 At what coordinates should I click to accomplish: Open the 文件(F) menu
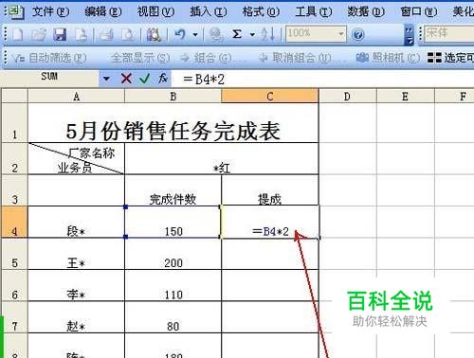pyautogui.click(x=50, y=11)
